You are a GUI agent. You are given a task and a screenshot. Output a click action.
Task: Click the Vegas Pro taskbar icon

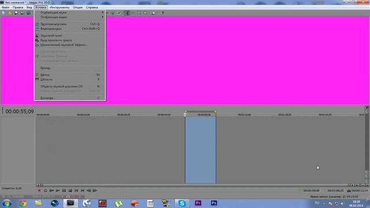71,203
